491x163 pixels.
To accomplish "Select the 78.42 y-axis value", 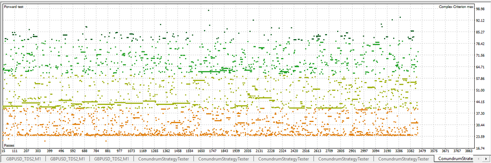I will point(481,44).
